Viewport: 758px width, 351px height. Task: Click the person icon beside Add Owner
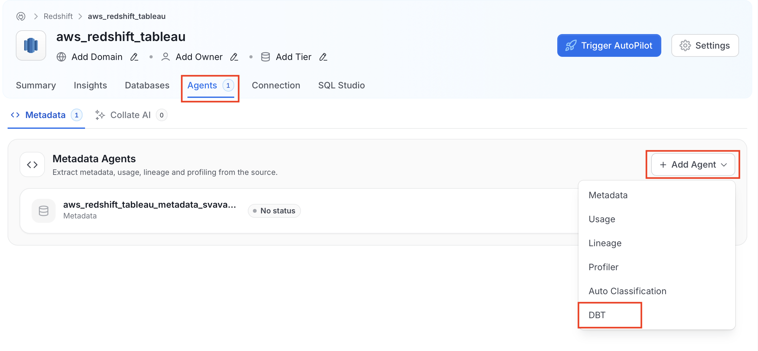click(x=165, y=57)
